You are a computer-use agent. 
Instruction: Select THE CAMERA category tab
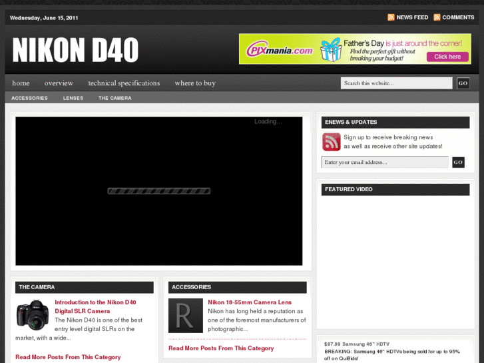click(x=115, y=98)
